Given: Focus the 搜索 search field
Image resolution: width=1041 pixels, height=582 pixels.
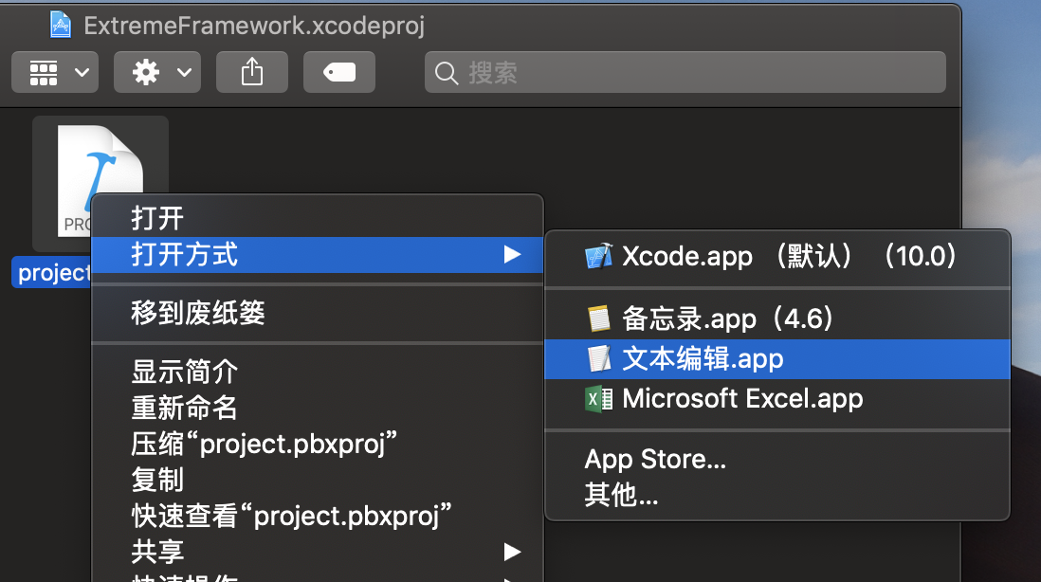Looking at the screenshot, I should click(x=685, y=72).
